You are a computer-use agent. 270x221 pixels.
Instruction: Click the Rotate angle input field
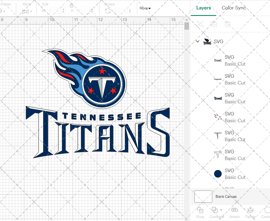click(x=120, y=11)
